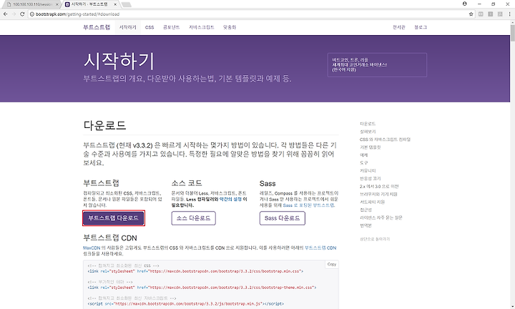Jump to CSS 와 자바스크립트 컴파일 section

pos(385,139)
